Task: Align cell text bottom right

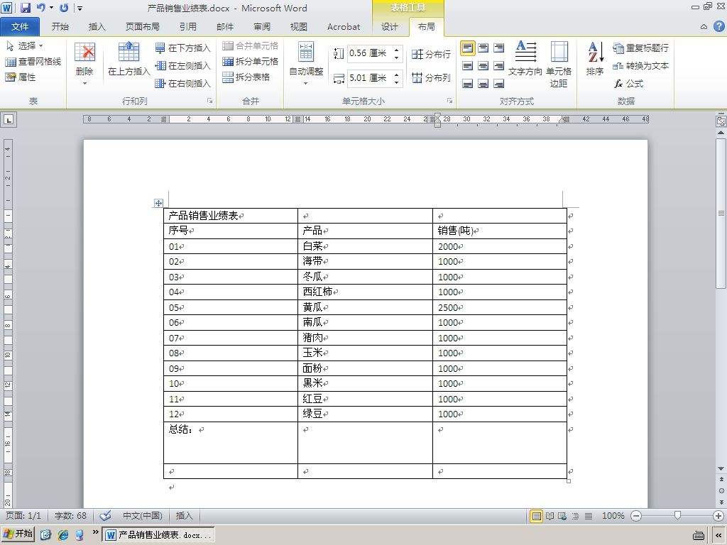Action: click(x=499, y=84)
